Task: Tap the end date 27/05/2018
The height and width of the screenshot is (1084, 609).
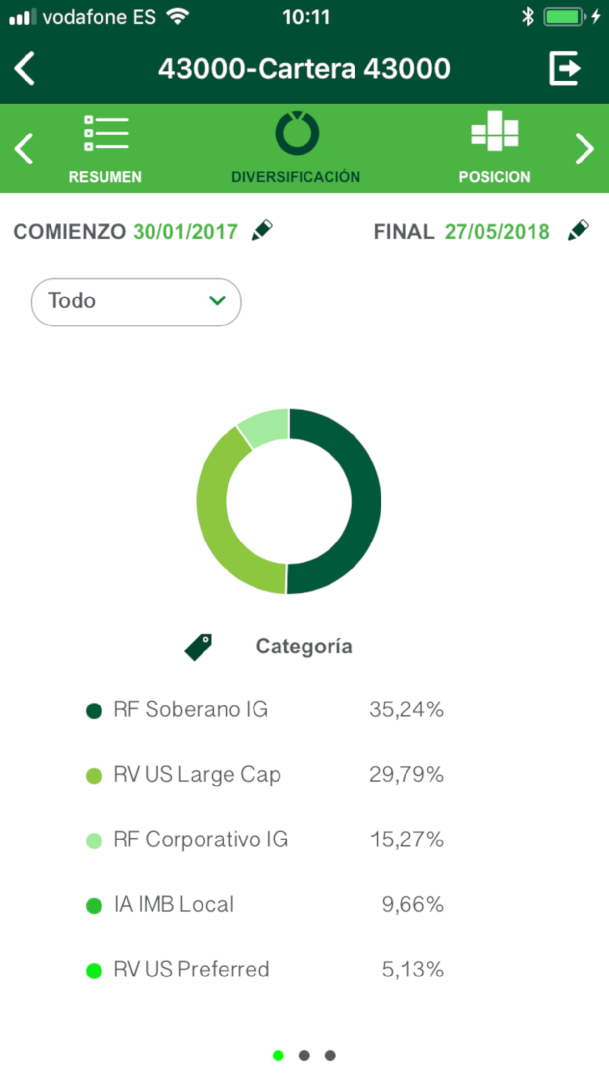Action: [497, 232]
